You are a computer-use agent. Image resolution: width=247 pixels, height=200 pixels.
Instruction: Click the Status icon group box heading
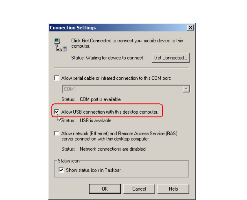click(69, 161)
